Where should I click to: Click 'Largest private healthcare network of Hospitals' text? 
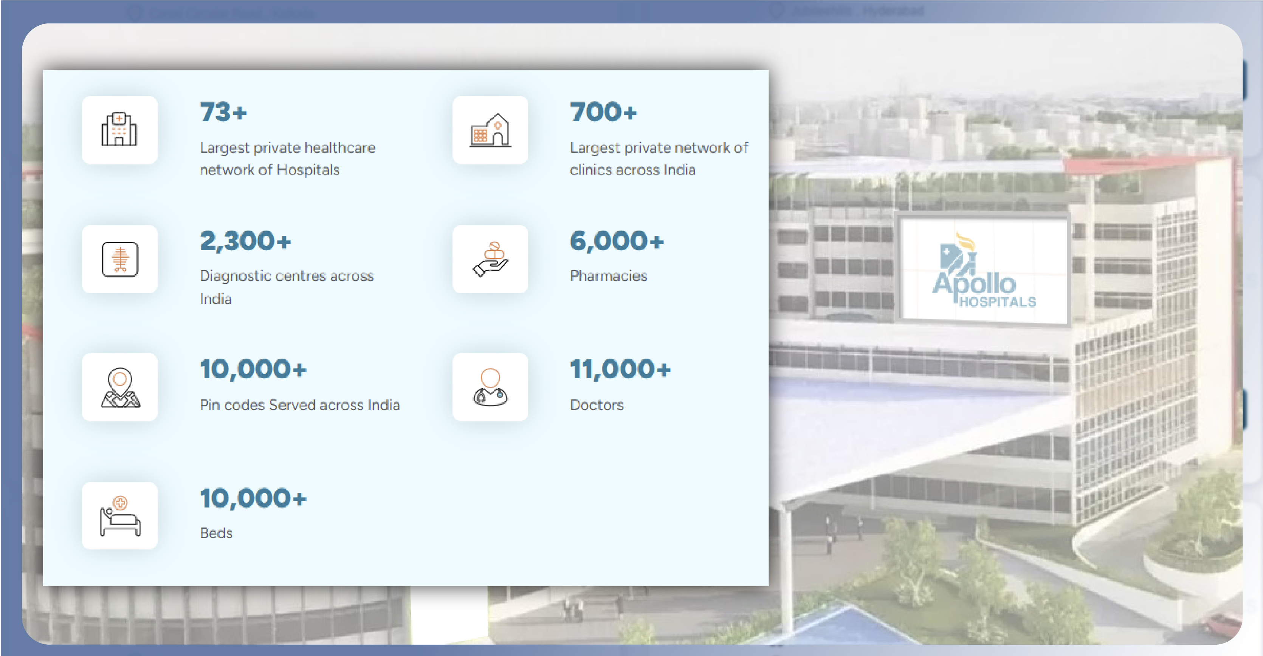[x=288, y=159]
